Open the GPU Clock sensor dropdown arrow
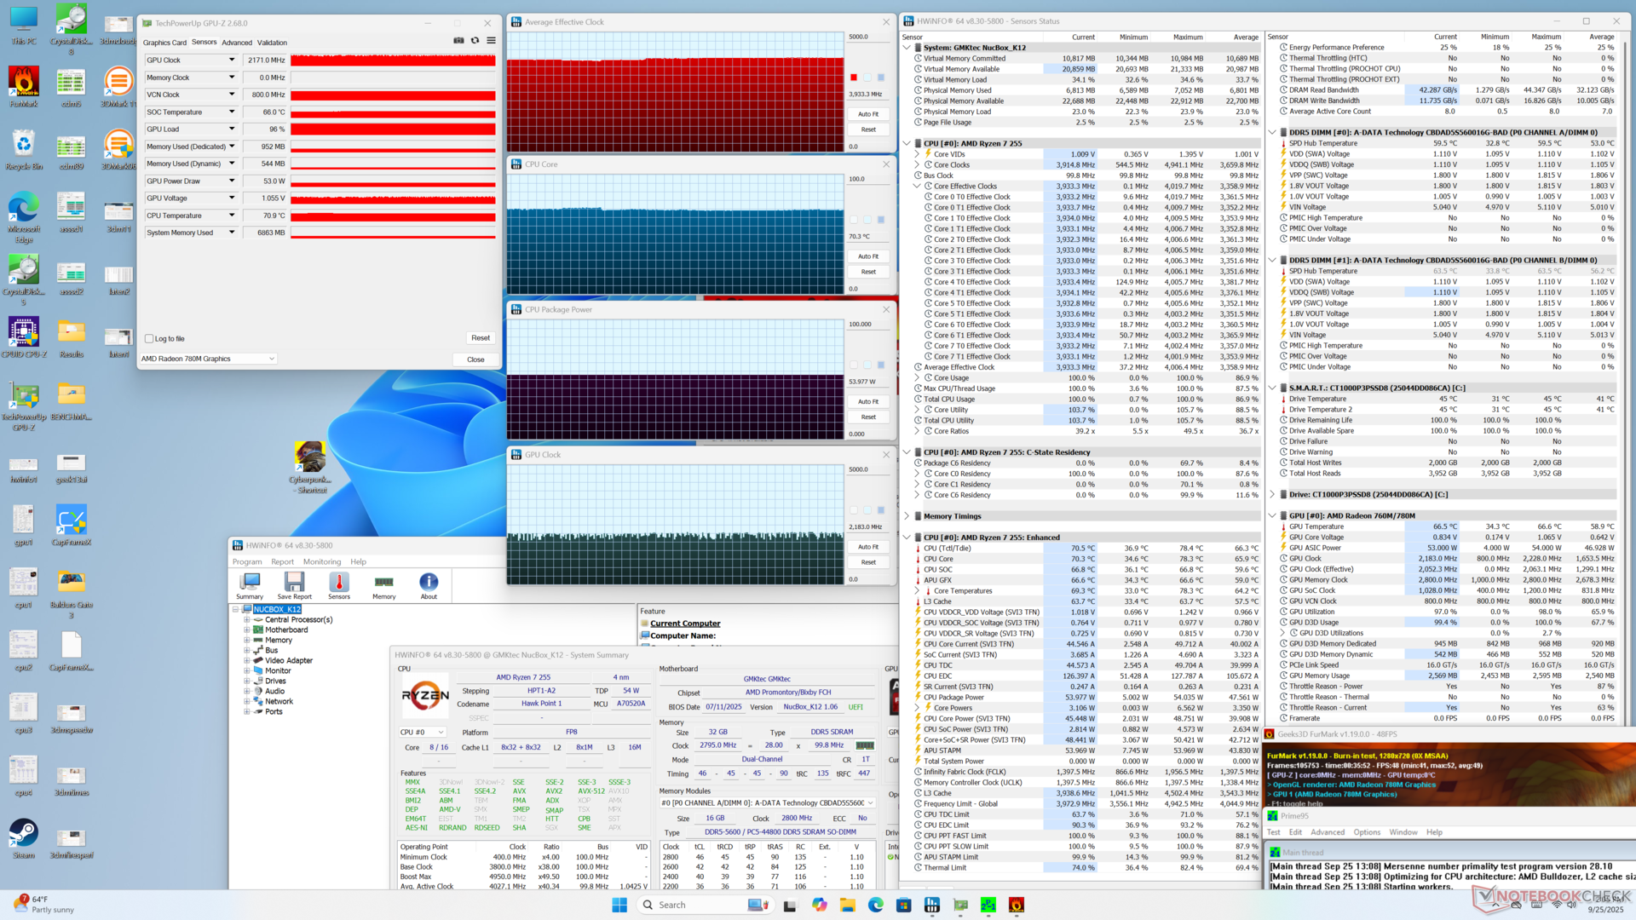 (x=232, y=60)
